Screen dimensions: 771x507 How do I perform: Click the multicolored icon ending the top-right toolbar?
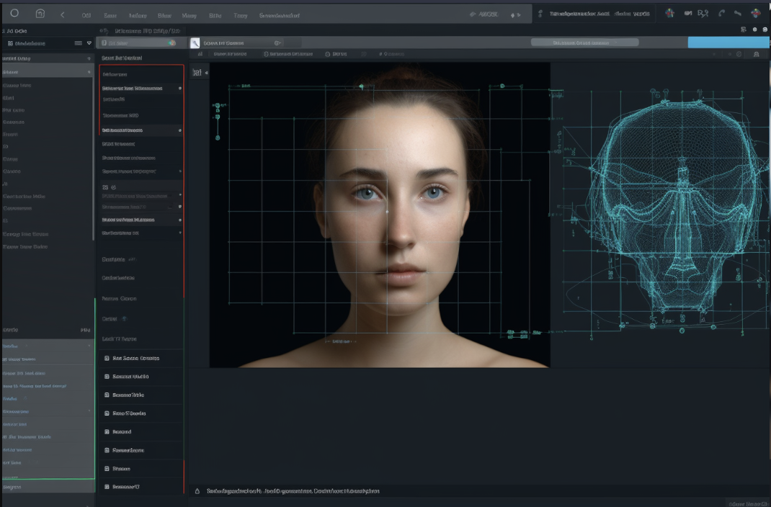[x=755, y=14]
